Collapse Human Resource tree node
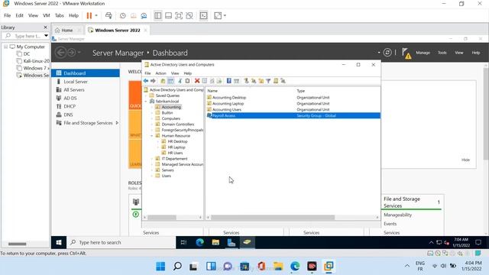This screenshot has width=489, height=275. click(x=152, y=136)
